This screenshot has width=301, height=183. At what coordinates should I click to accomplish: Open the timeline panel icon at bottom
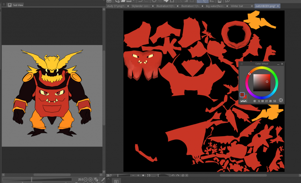point(116,181)
